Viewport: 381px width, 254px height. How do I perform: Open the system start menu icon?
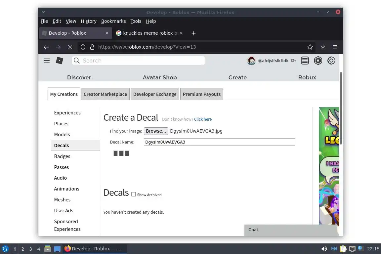pos(5,249)
